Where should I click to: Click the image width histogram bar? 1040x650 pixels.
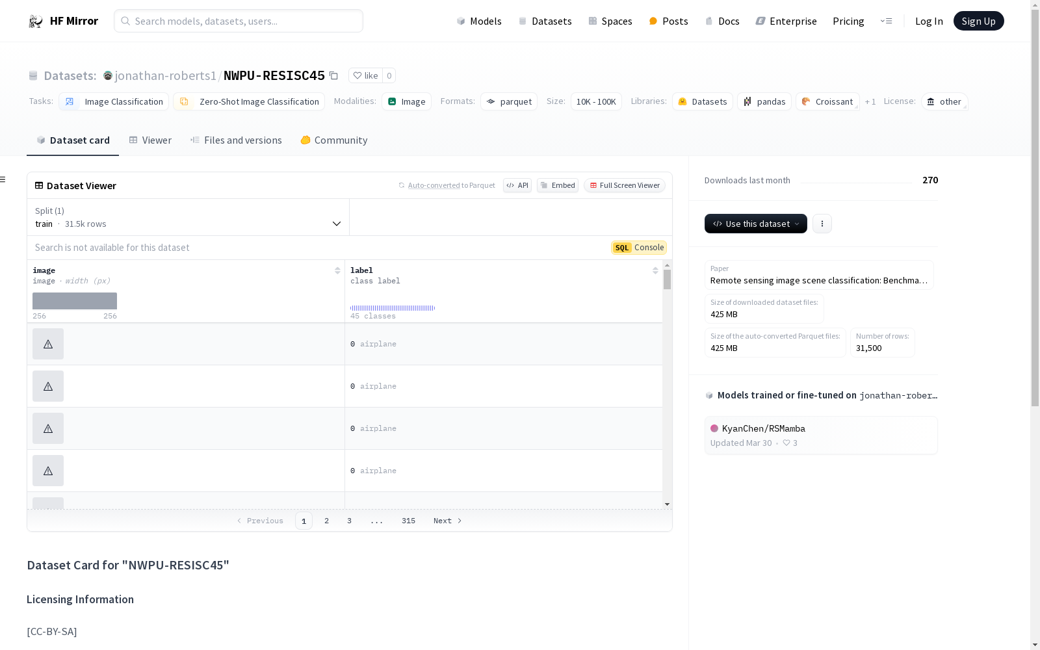point(75,301)
